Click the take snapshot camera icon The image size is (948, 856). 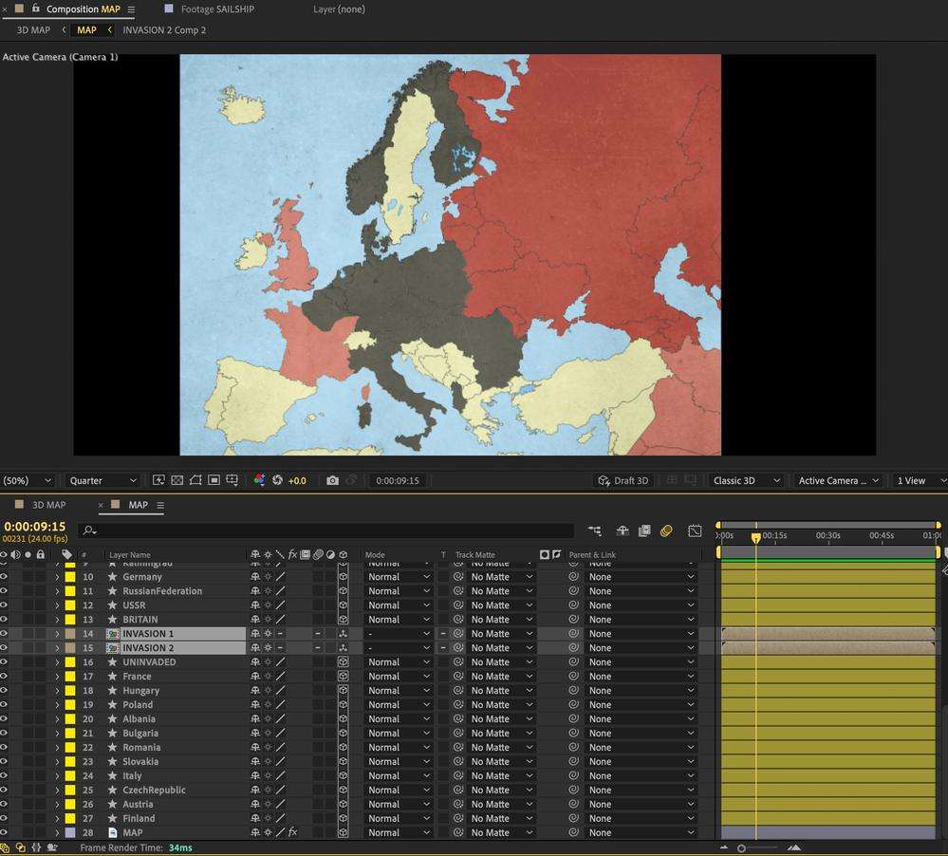point(332,481)
